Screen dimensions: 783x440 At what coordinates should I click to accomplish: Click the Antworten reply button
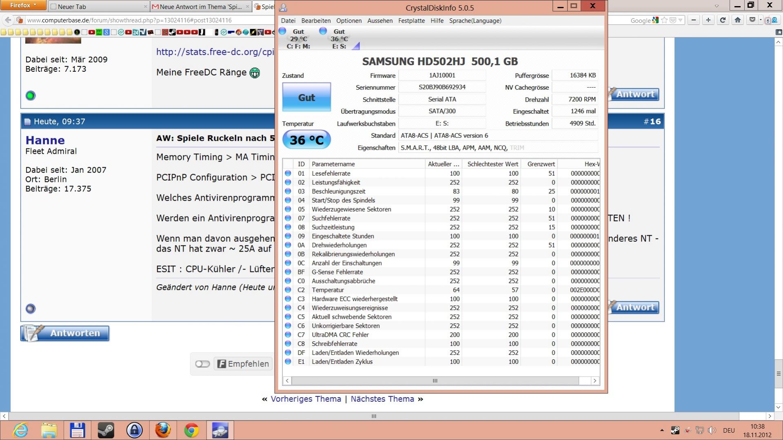pyautogui.click(x=65, y=333)
